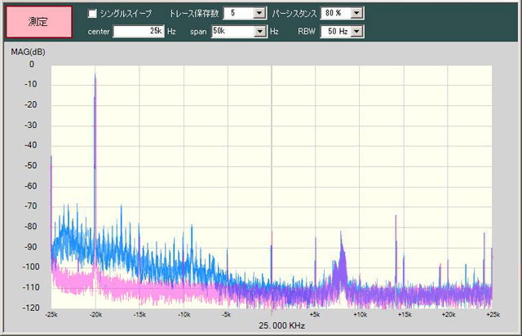Open the span 50k dropdown arrow

pos(259,32)
